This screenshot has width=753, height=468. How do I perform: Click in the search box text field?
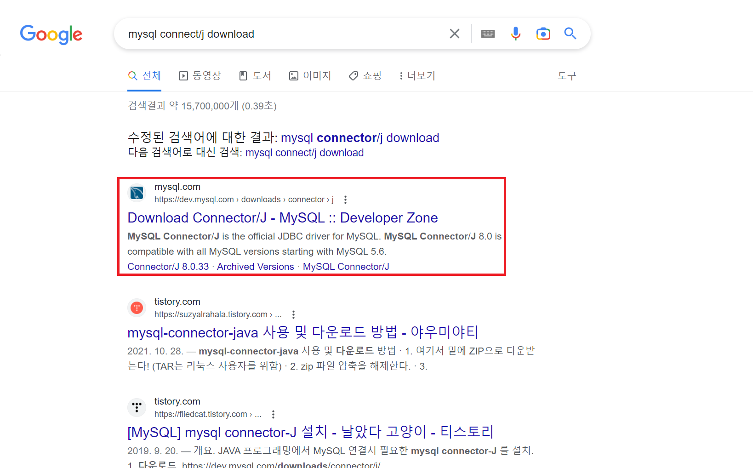280,34
